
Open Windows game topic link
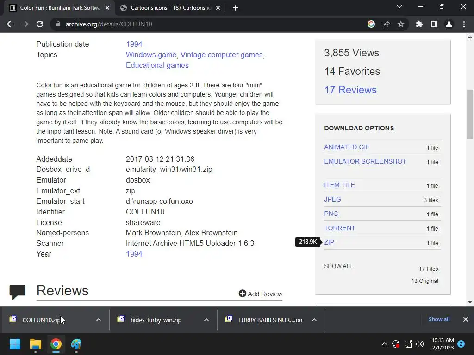151,55
